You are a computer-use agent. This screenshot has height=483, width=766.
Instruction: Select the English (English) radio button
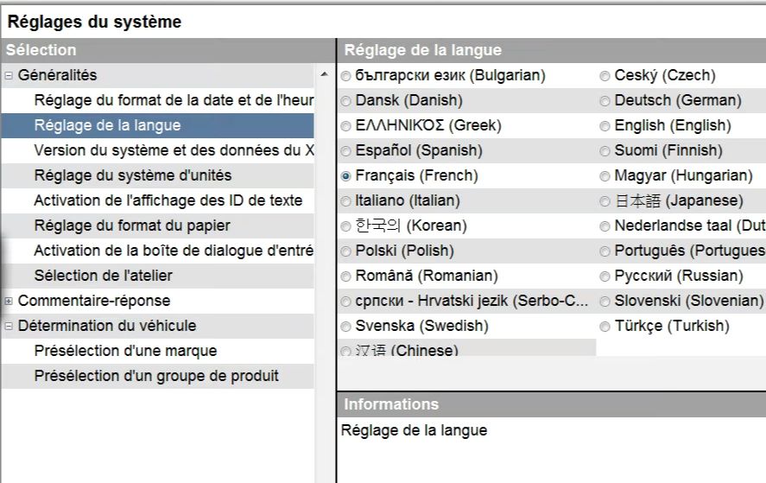(x=605, y=126)
